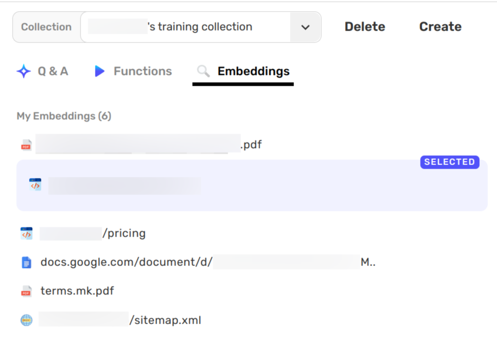Click the code icon in the selected row
This screenshot has height=343, width=497.
[x=35, y=185]
